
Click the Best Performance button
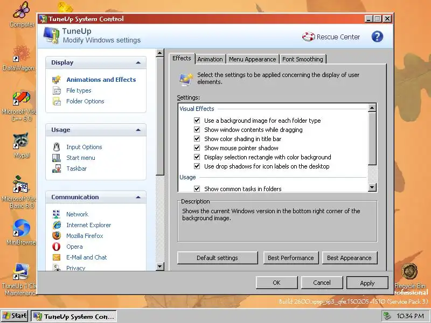click(291, 258)
